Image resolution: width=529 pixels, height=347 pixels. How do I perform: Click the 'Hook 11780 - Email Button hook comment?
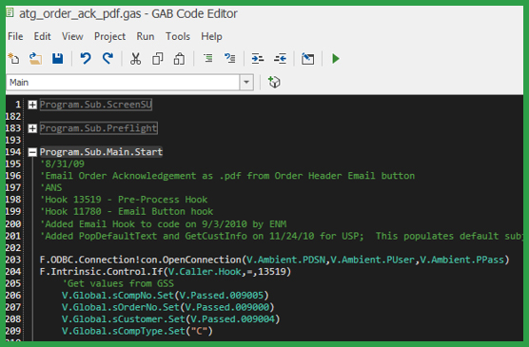[127, 211]
